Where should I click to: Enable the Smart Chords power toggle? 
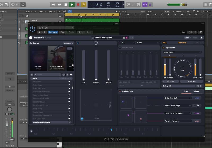(x=120, y=48)
